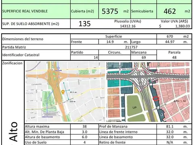Click the Valor UVA (AR$) heading
The height and width of the screenshot is (145, 194).
(x=174, y=21)
